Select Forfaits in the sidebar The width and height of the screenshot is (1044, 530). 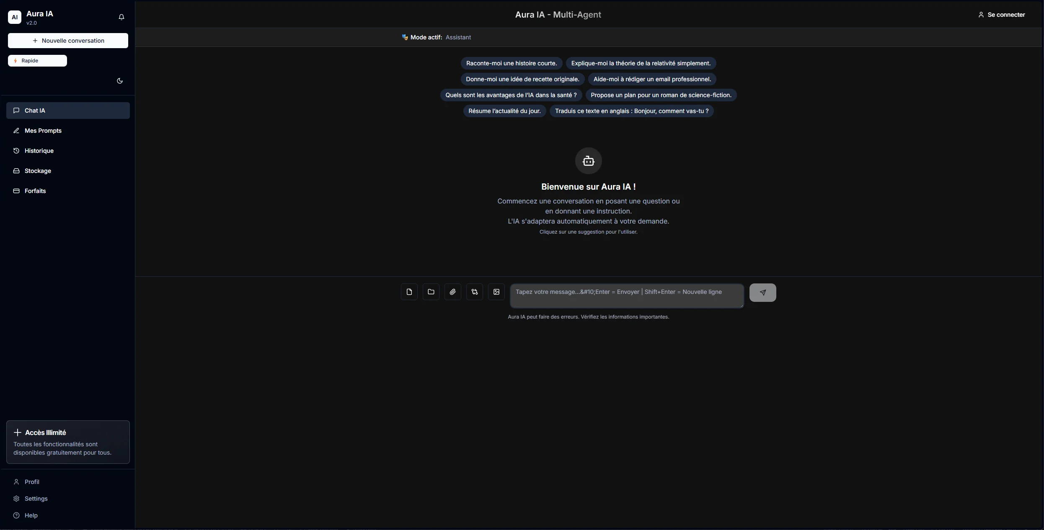(35, 191)
